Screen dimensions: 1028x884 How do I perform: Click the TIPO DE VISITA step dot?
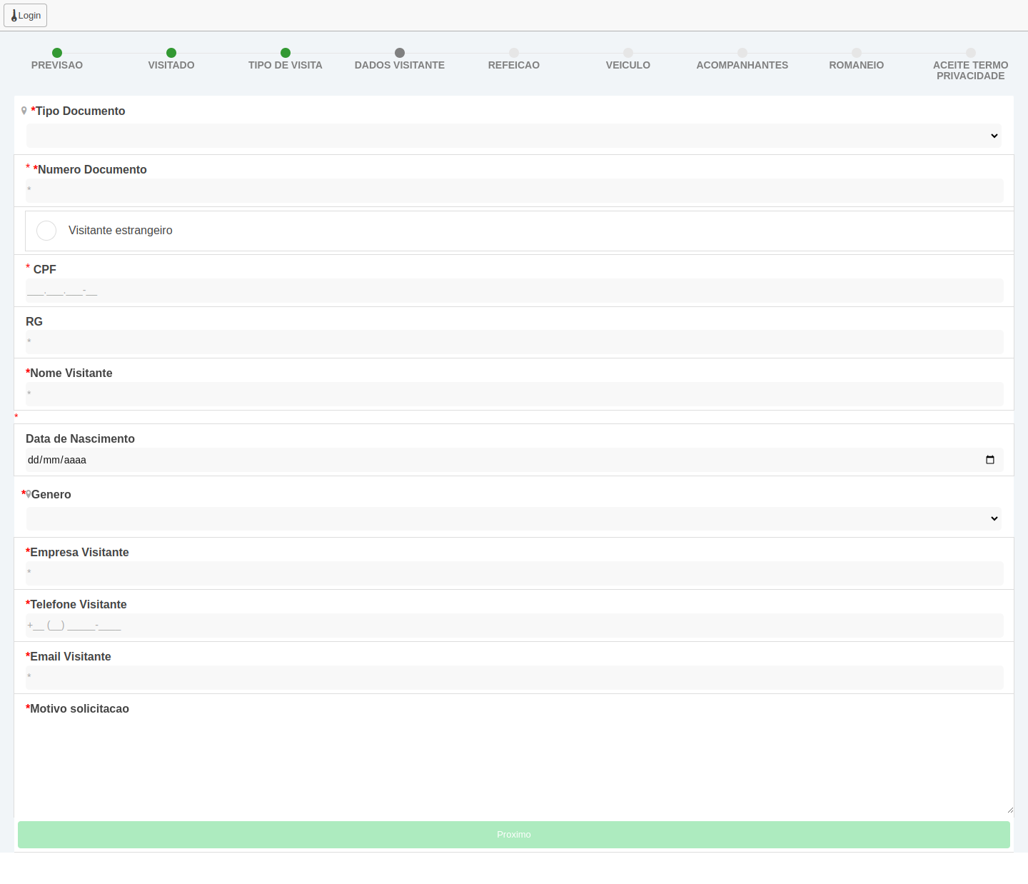(286, 53)
